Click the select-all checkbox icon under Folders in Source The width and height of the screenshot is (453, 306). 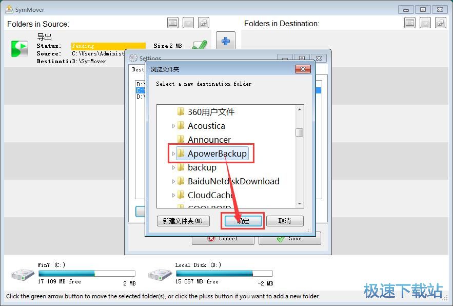pos(204,23)
